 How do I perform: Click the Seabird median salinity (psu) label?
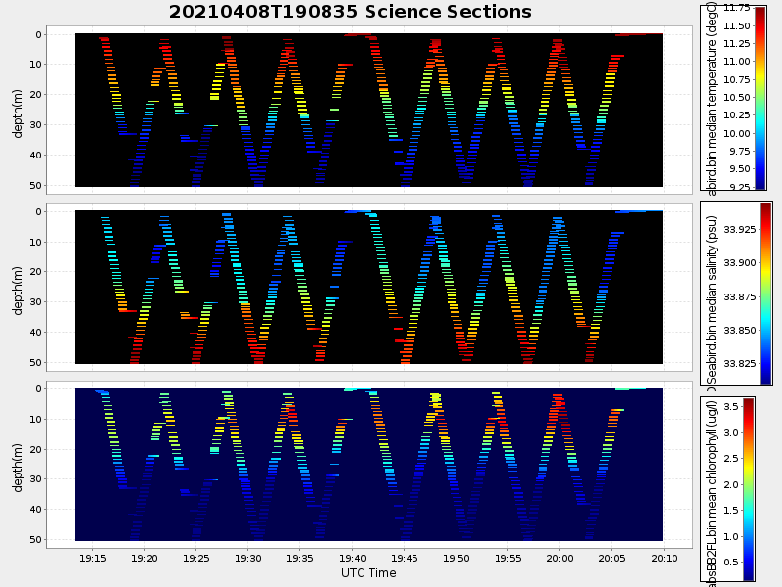click(x=713, y=293)
